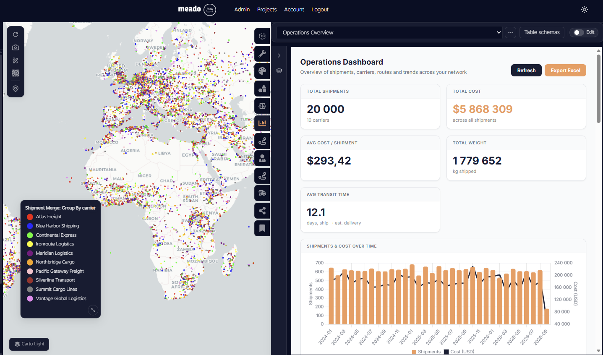Select the highlighted bar chart dashboard icon
The width and height of the screenshot is (603, 355).
pos(262,123)
